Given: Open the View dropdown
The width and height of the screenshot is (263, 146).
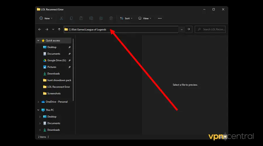Looking at the screenshot, I should tap(145, 18).
